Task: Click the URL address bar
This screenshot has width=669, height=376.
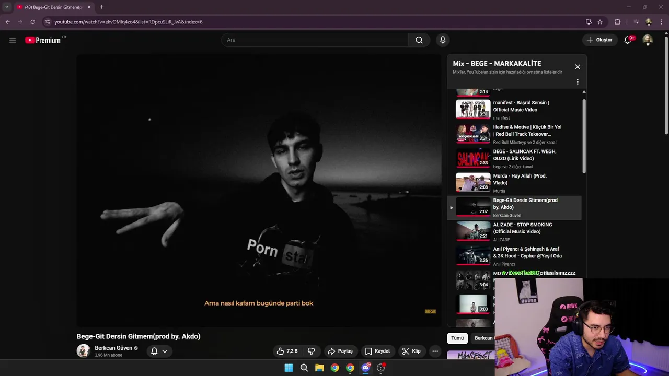Action: [x=314, y=22]
